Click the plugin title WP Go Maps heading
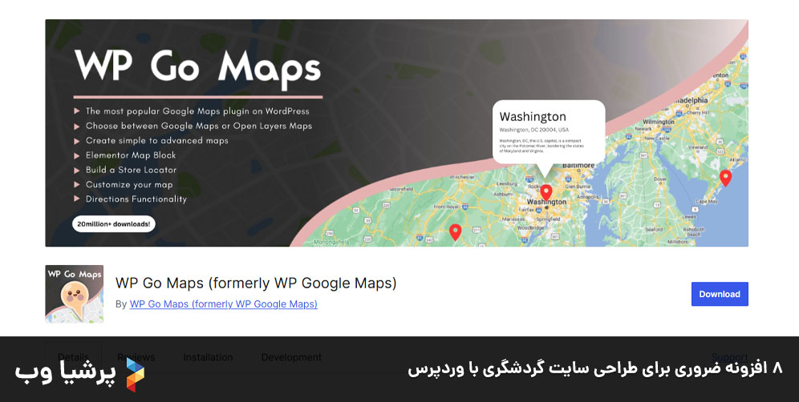 (x=256, y=283)
